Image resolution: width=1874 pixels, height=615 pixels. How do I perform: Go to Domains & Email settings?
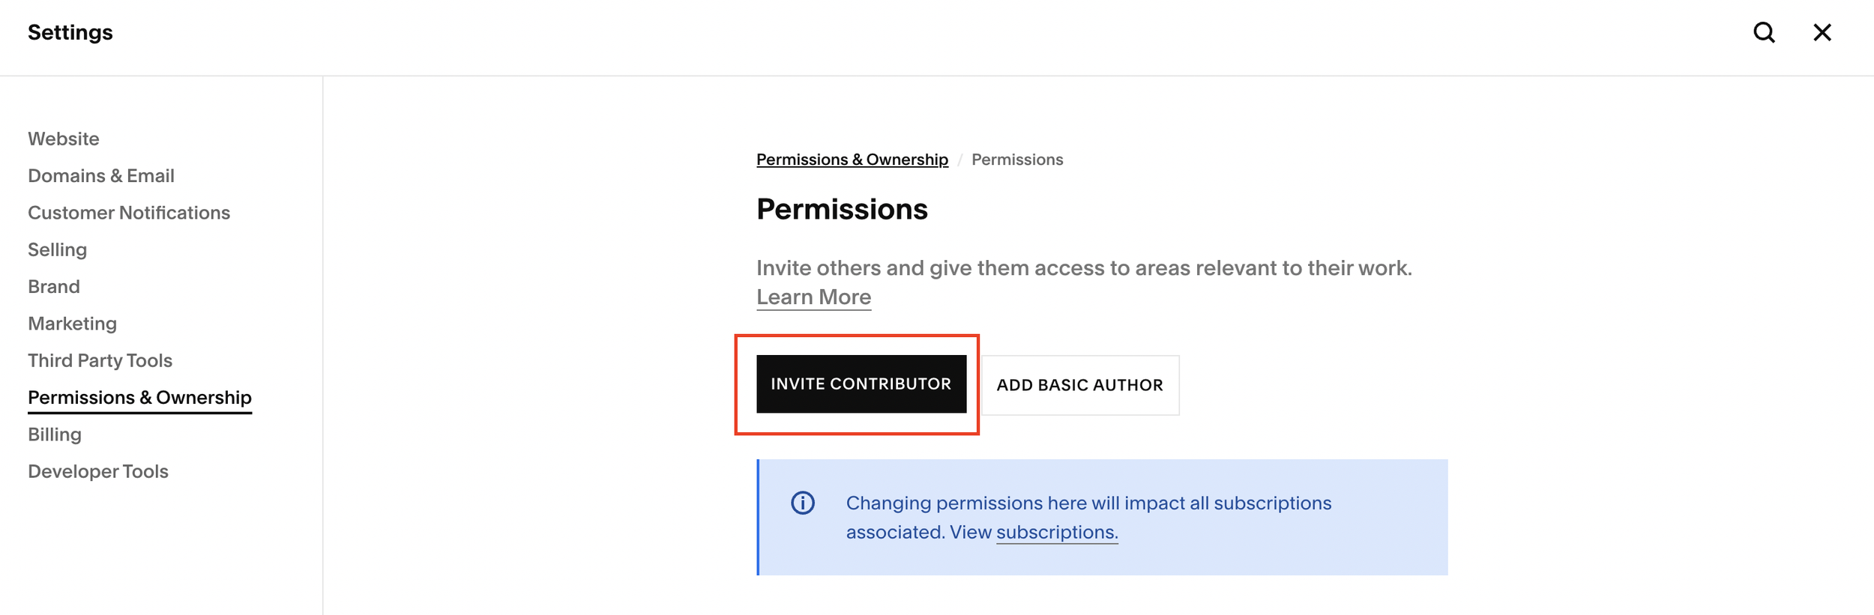(x=101, y=175)
